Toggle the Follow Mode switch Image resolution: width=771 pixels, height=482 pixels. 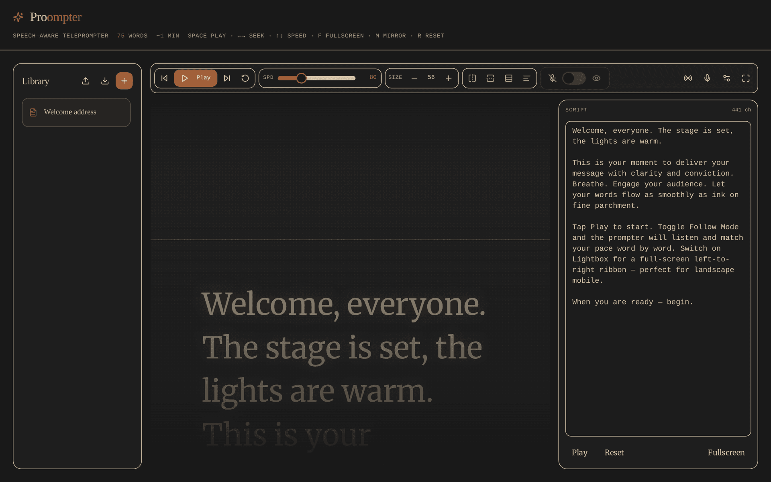(574, 78)
